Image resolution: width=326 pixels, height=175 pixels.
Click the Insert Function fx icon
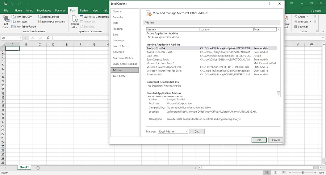point(48,38)
